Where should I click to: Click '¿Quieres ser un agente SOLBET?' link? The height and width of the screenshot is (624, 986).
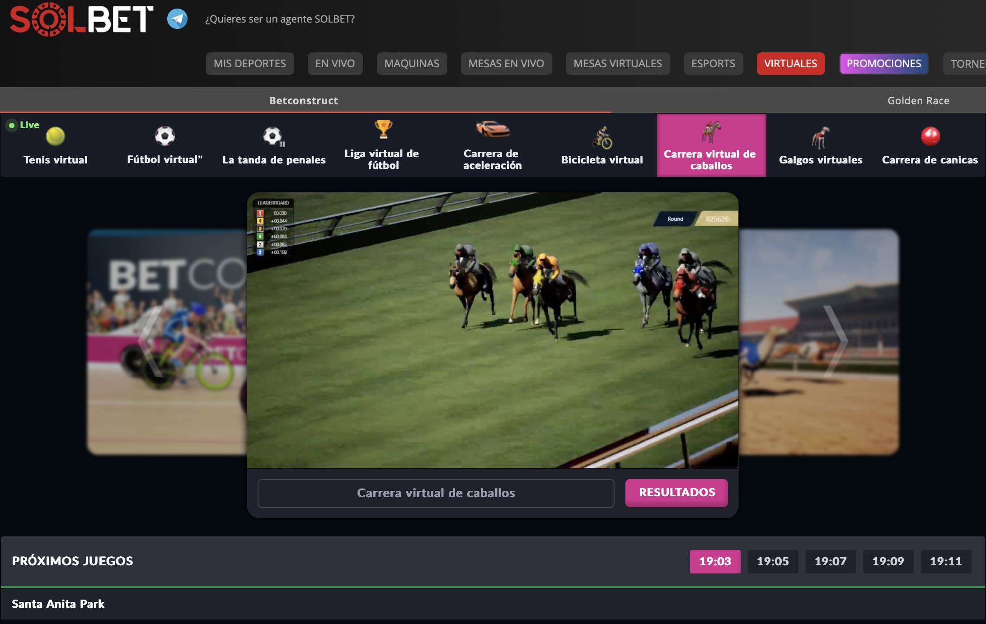pyautogui.click(x=280, y=19)
